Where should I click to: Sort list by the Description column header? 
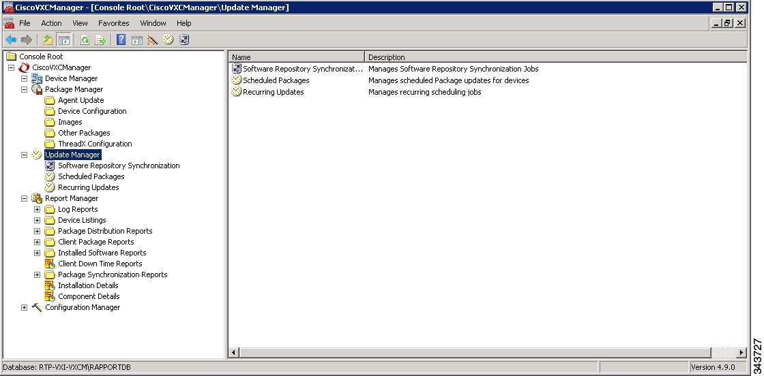[556, 57]
